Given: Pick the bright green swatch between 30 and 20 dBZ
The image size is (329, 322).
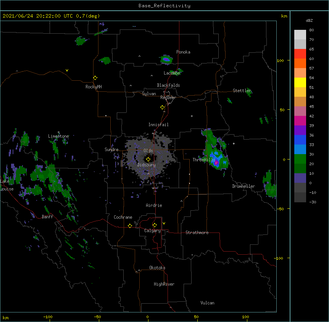Looking at the screenshot, I should tap(300, 159).
